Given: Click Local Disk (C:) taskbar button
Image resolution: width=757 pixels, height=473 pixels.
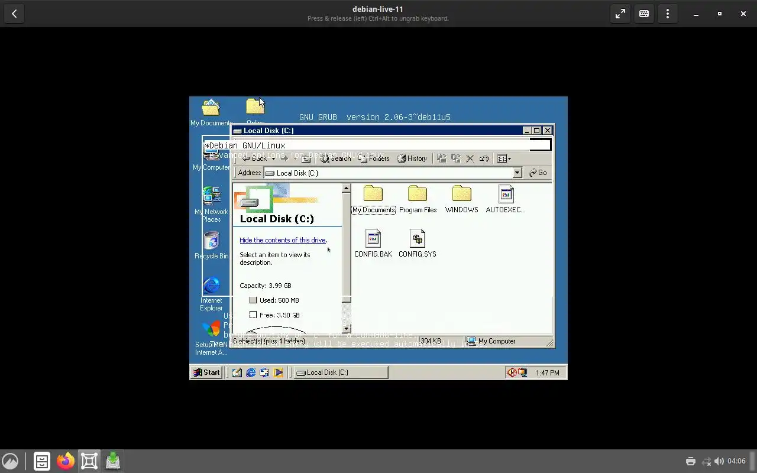Looking at the screenshot, I should [x=341, y=372].
